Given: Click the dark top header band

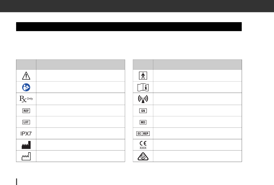Looking at the screenshot, I should (137, 6).
